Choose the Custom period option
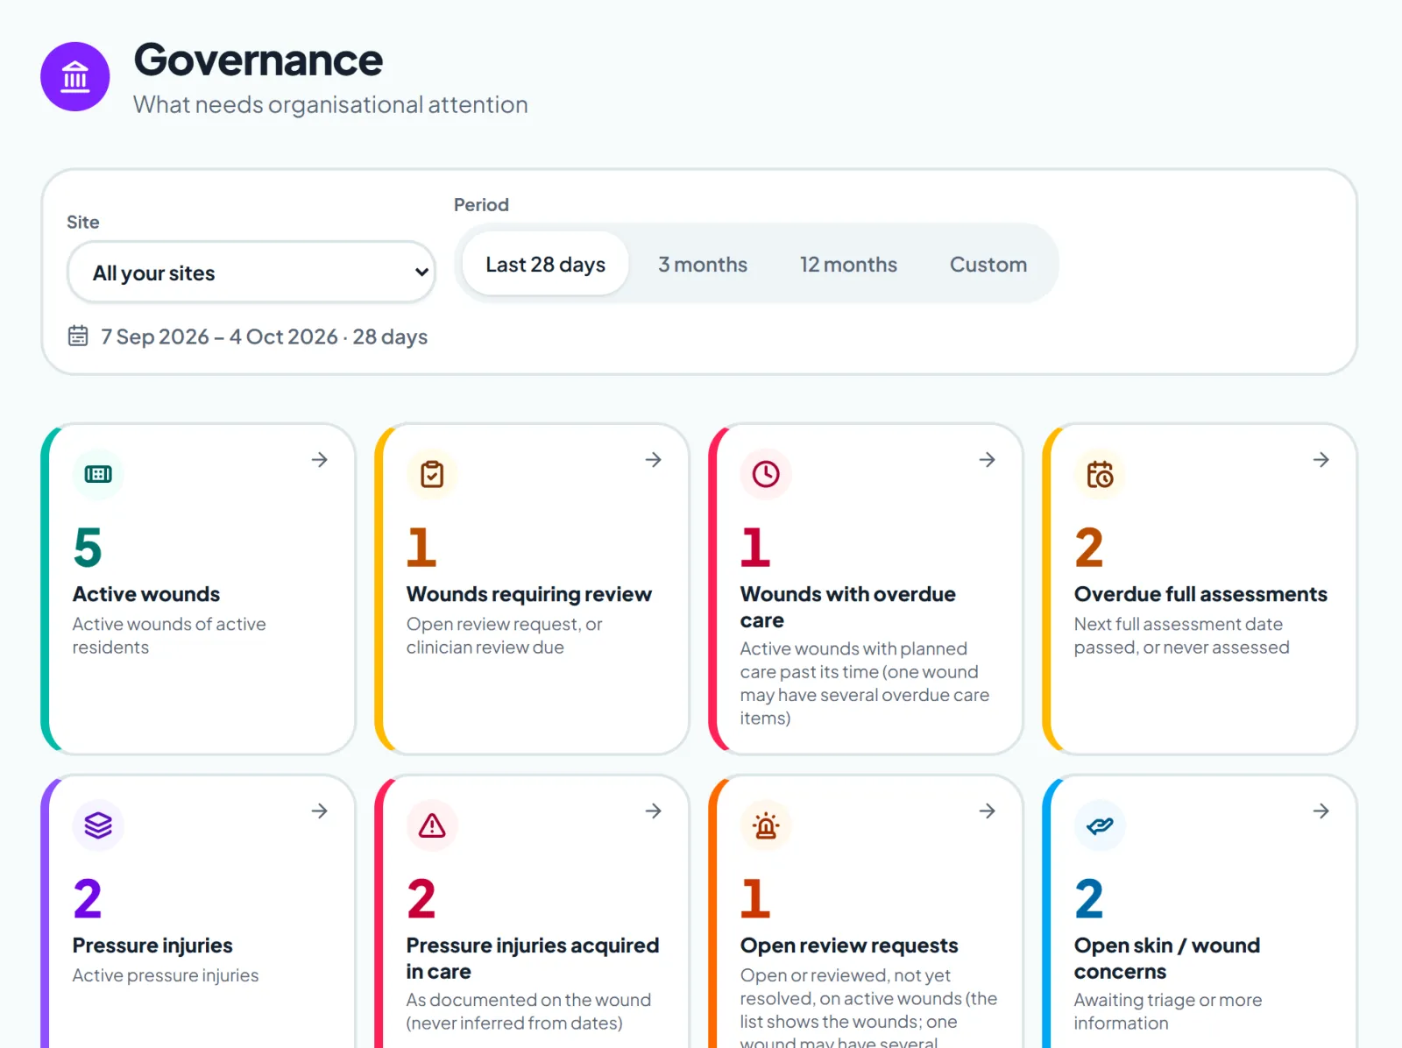Image resolution: width=1402 pixels, height=1048 pixels. (x=988, y=264)
